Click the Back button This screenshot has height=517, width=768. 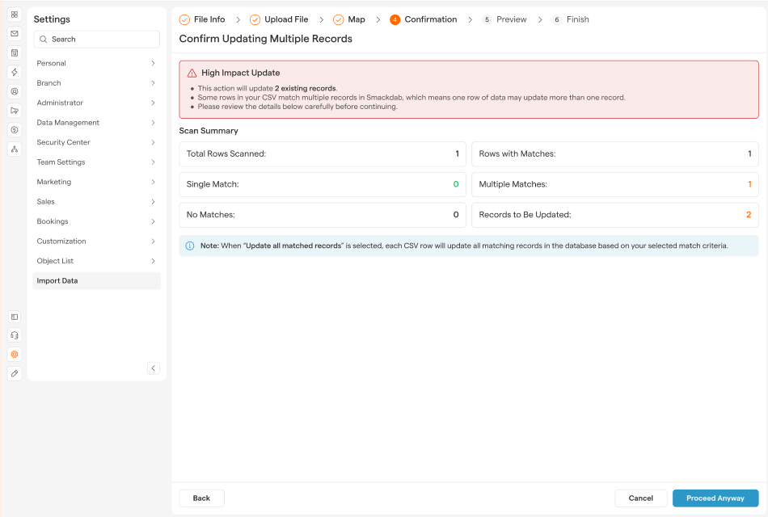[201, 498]
